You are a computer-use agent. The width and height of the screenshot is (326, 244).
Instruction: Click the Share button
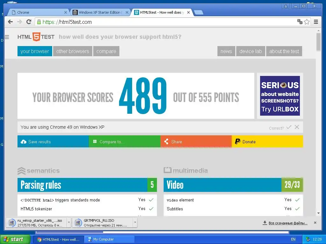pos(196,141)
